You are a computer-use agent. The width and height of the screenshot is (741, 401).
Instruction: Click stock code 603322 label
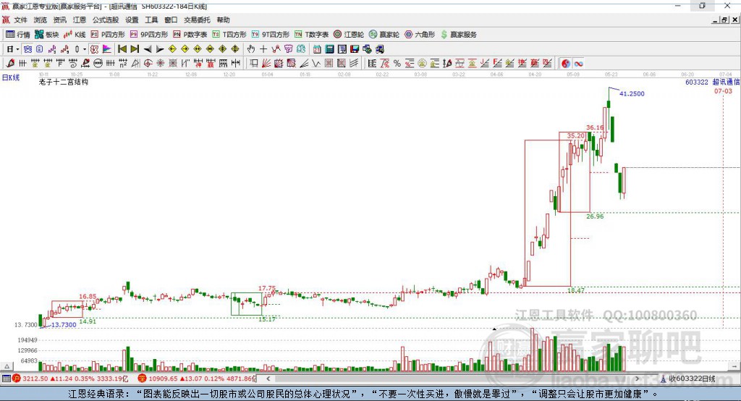coord(697,83)
